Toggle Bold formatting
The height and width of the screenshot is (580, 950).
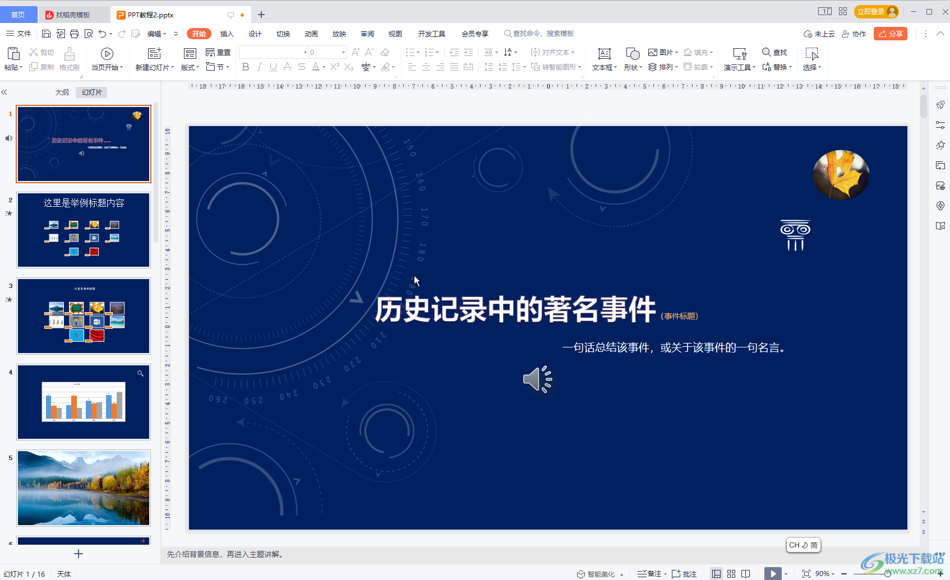[x=246, y=67]
